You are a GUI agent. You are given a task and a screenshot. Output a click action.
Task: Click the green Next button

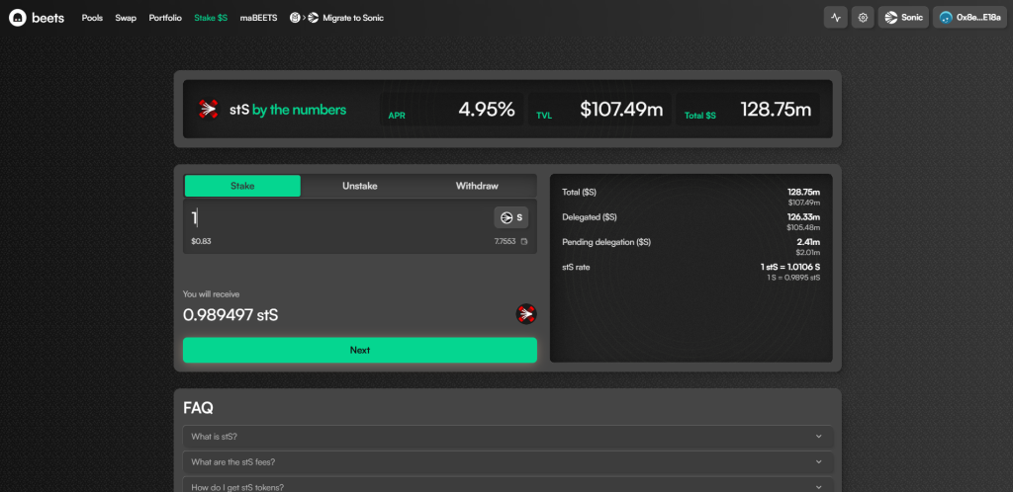pyautogui.click(x=360, y=350)
